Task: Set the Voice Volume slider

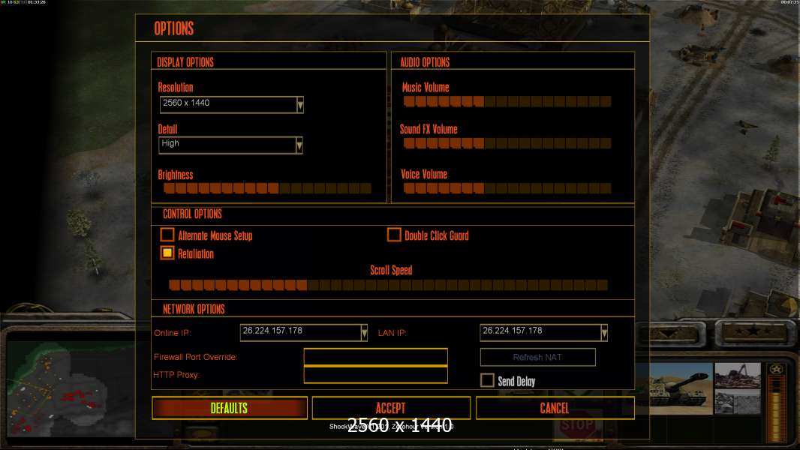Action: click(x=507, y=188)
